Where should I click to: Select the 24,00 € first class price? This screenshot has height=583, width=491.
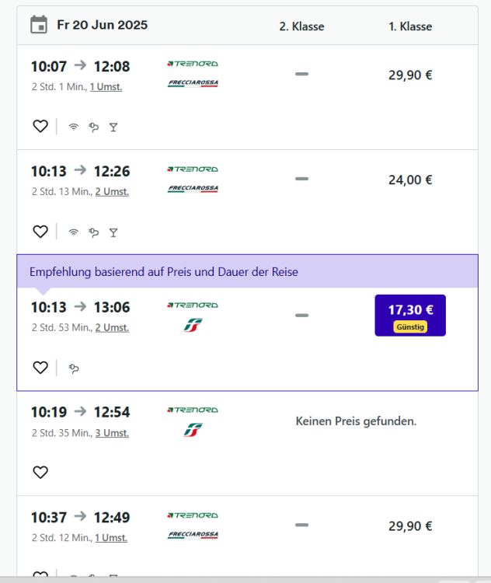(410, 180)
